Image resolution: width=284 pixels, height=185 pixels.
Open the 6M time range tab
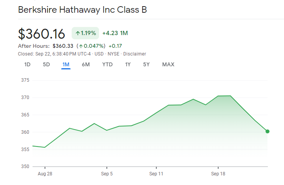click(86, 64)
